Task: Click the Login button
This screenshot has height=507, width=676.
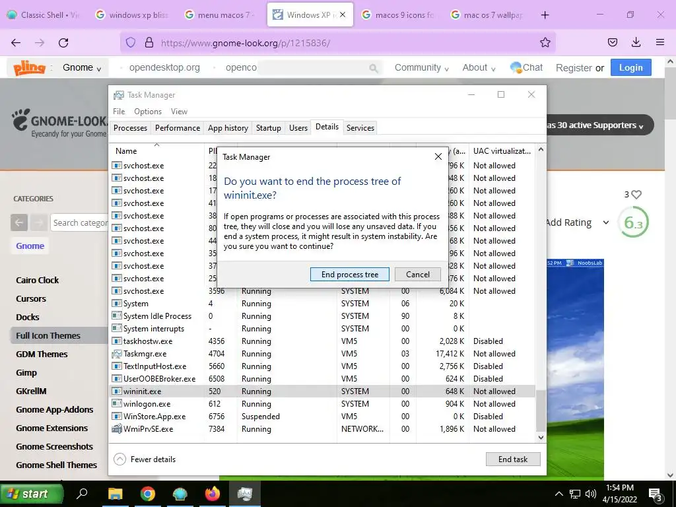Action: [630, 68]
